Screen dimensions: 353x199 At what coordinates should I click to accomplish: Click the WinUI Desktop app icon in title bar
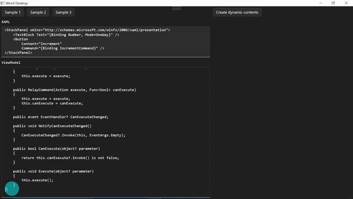point(2,3)
